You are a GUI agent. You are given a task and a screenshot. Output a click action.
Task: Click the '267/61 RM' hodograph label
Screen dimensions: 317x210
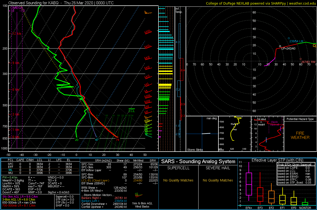click(308, 62)
